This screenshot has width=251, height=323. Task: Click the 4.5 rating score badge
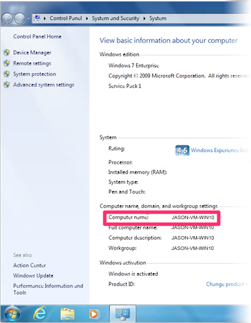pyautogui.click(x=182, y=151)
